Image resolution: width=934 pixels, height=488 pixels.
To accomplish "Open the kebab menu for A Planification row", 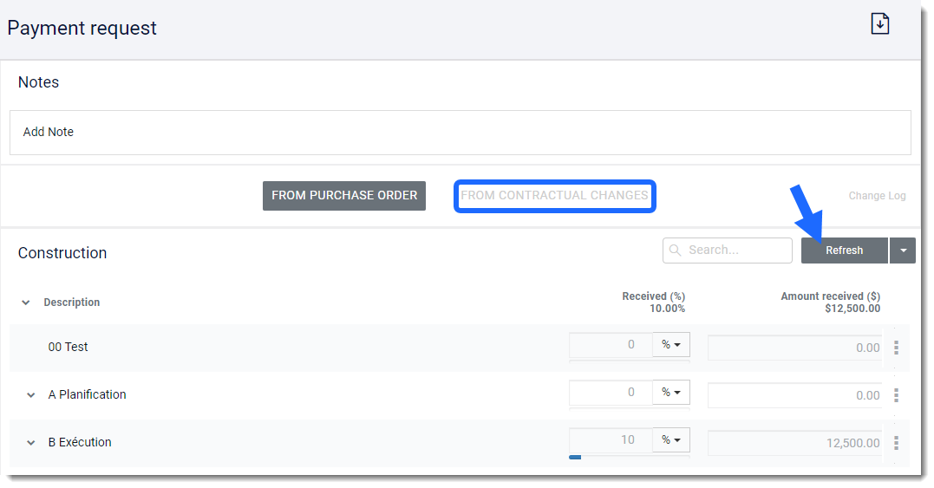I will [x=896, y=395].
